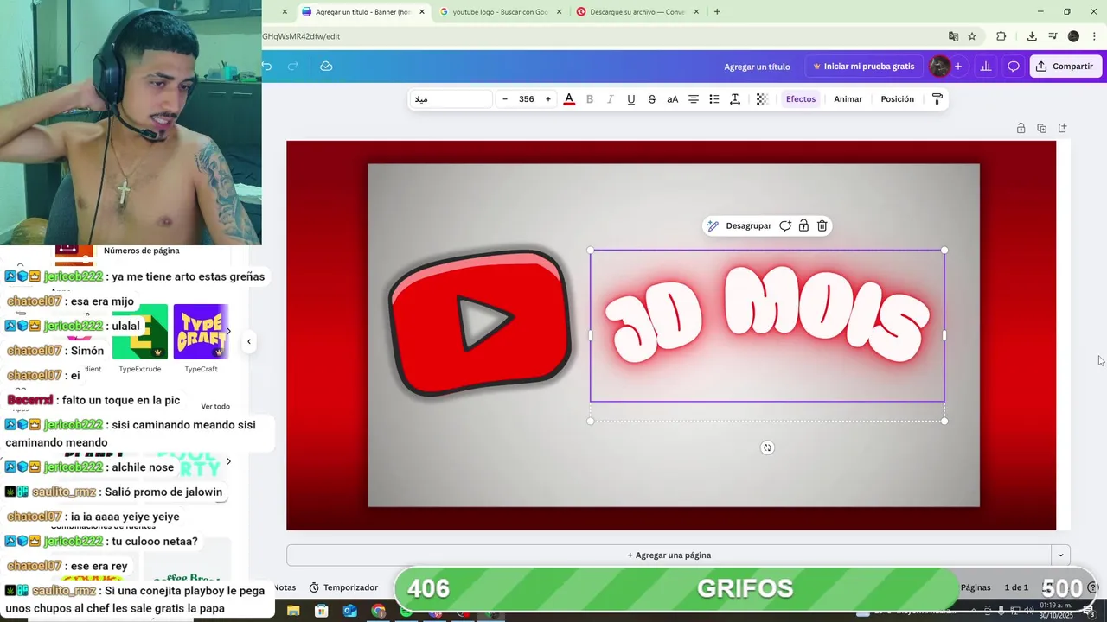Open the comments speech-bubble icon

click(1014, 67)
